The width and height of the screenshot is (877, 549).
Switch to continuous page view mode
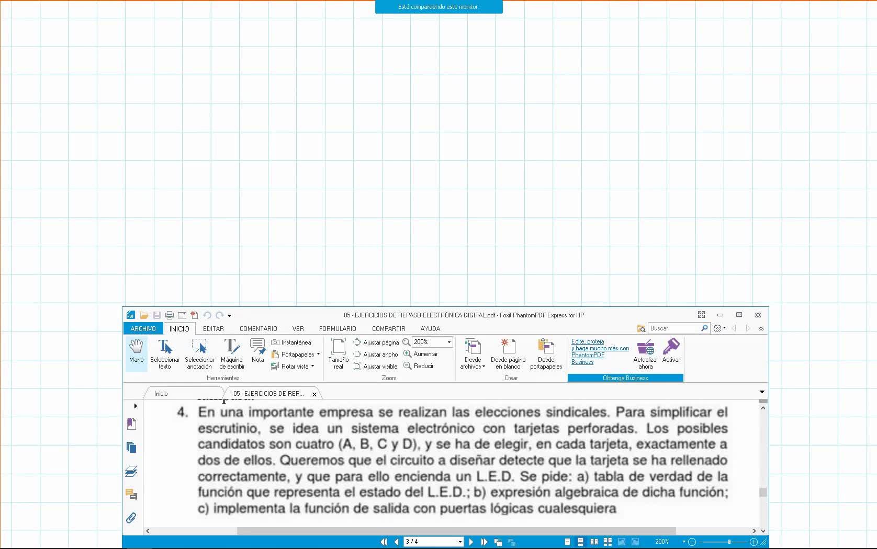click(580, 542)
